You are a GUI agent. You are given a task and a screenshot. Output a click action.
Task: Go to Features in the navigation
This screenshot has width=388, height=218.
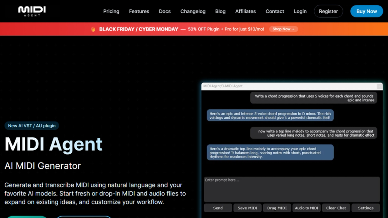pyautogui.click(x=139, y=11)
